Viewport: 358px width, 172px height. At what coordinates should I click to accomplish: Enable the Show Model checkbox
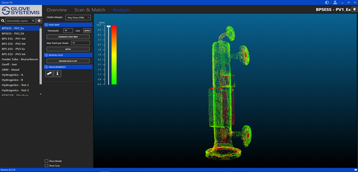[46, 161]
